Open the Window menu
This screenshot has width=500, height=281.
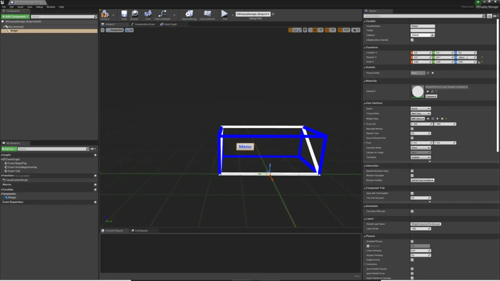50,7
